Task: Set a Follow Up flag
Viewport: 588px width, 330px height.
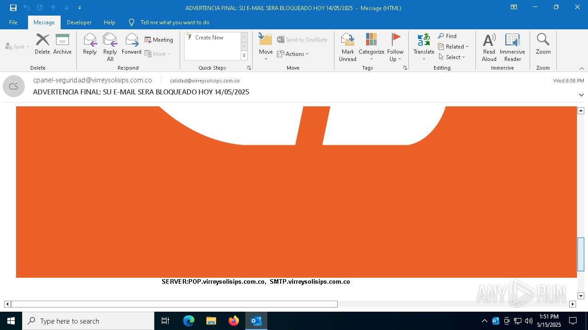Action: click(x=395, y=47)
